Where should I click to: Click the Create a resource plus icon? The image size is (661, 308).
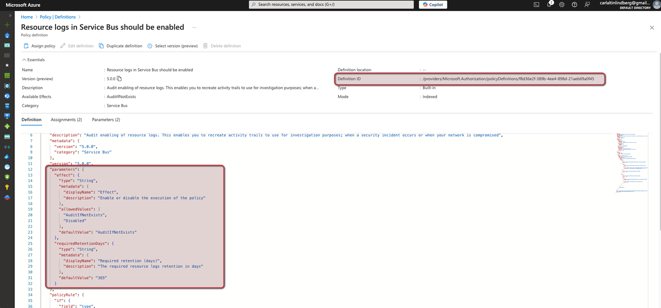(x=7, y=25)
